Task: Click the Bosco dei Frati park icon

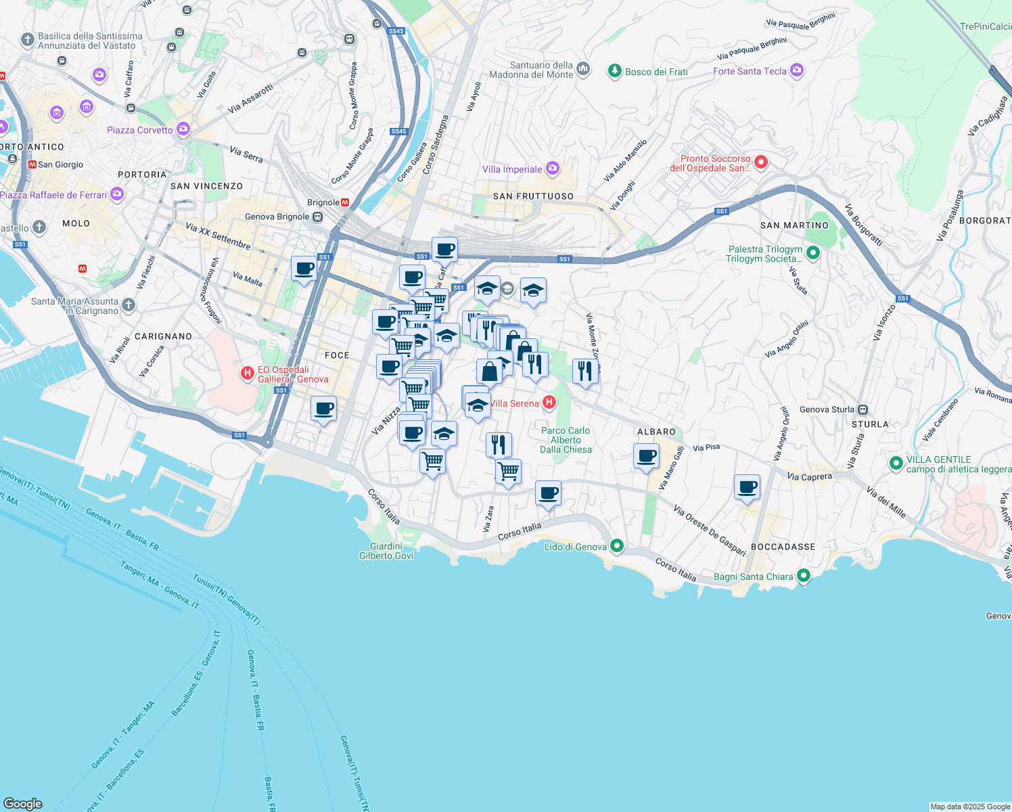Action: click(614, 70)
